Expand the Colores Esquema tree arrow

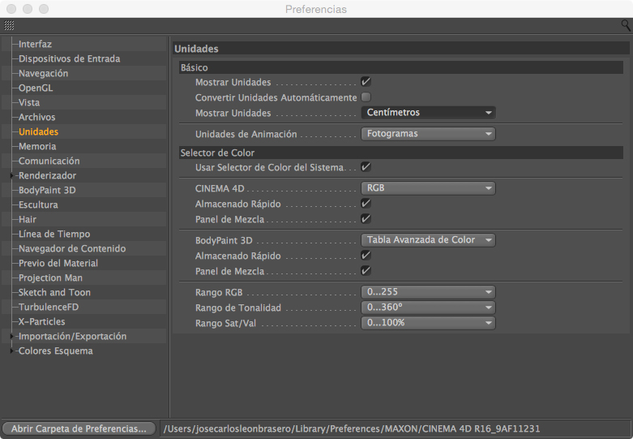click(x=12, y=351)
